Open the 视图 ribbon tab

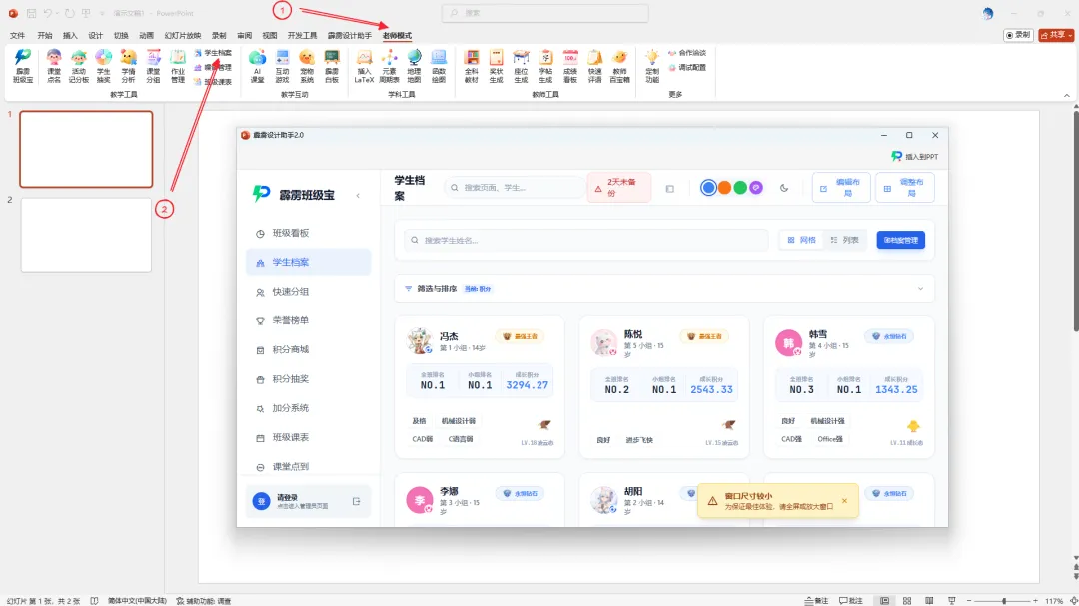point(270,35)
